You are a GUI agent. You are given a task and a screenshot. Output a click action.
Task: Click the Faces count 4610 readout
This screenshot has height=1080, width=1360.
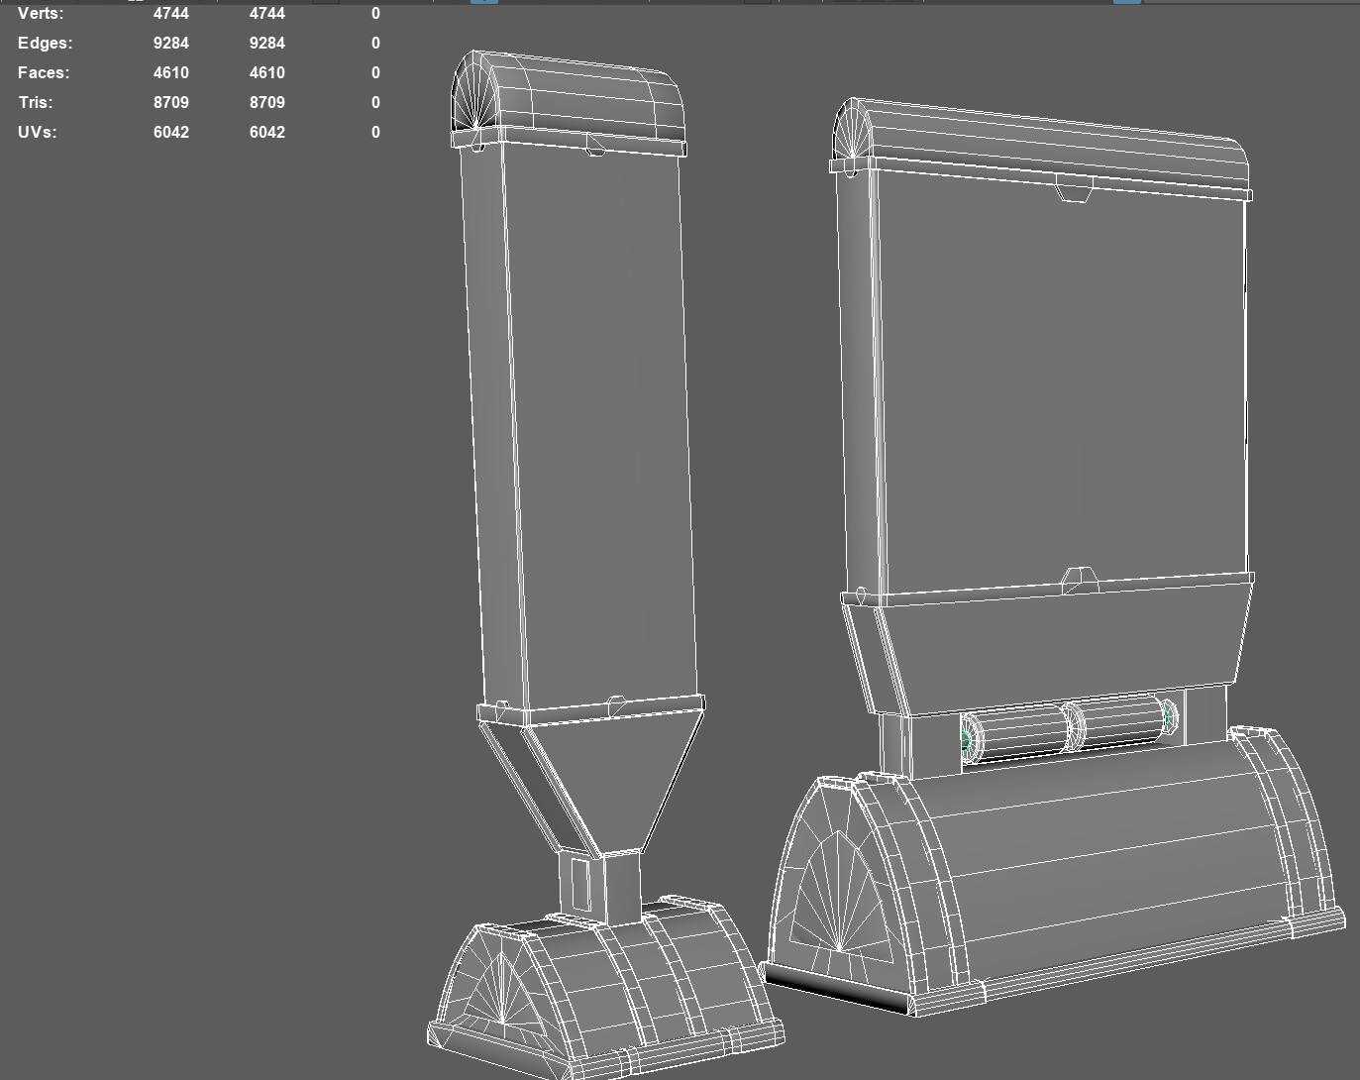click(x=170, y=72)
